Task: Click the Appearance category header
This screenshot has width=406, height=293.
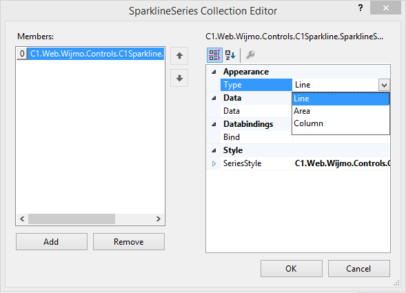Action: (246, 72)
